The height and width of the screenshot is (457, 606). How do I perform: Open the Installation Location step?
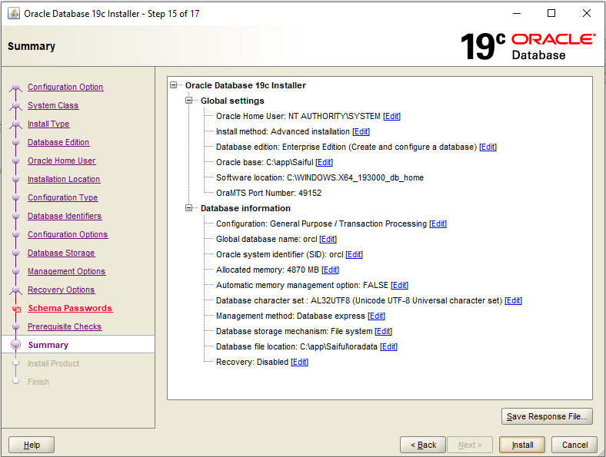pyautogui.click(x=64, y=179)
